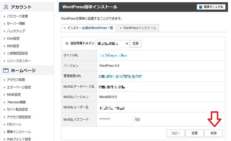Click the blurred MySQLデータベース名 value
Image resolution: width=231 pixels, height=141 pixels.
112,87
